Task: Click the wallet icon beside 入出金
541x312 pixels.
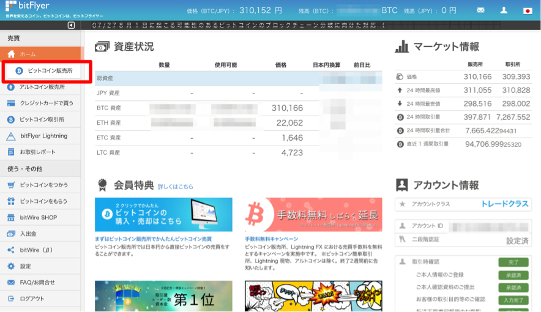Action: tap(11, 234)
